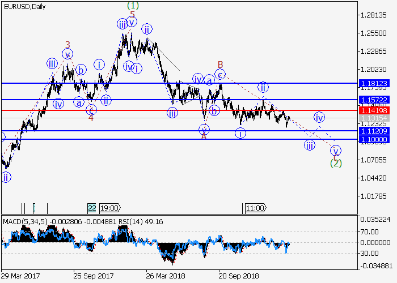Click the 19:00 time label
397x283 pixels.
110,208
